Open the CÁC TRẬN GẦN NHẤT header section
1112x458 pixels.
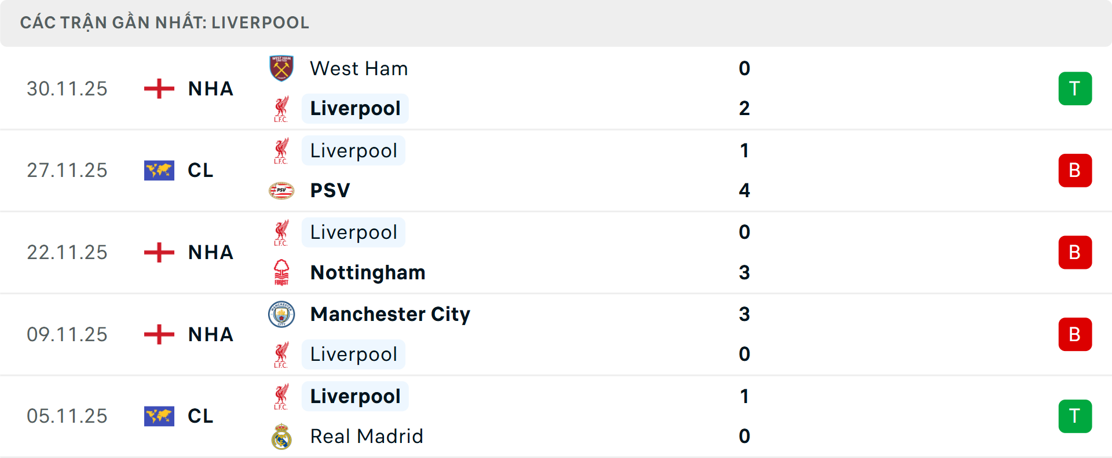(x=166, y=23)
